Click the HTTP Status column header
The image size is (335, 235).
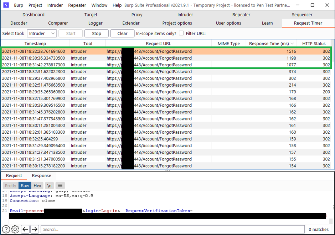314,44
